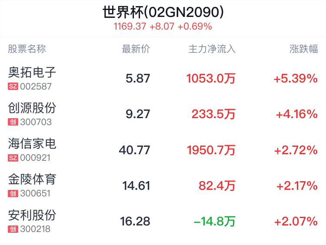
Task: Click the 1950.7万 net inflow value
Action: [x=211, y=150]
